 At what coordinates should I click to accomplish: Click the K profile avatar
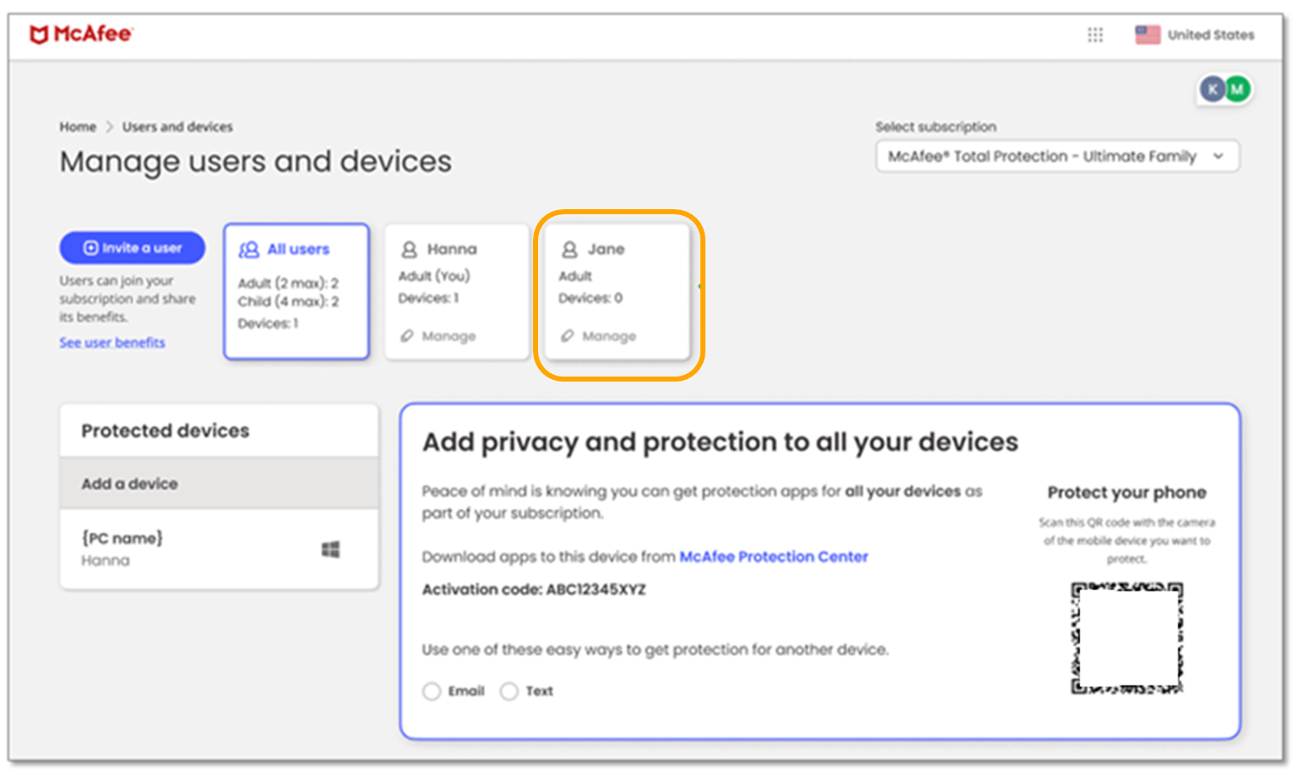(1212, 89)
